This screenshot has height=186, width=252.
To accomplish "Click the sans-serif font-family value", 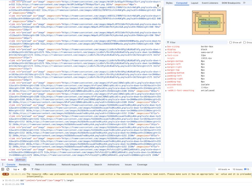I will 207,53.
